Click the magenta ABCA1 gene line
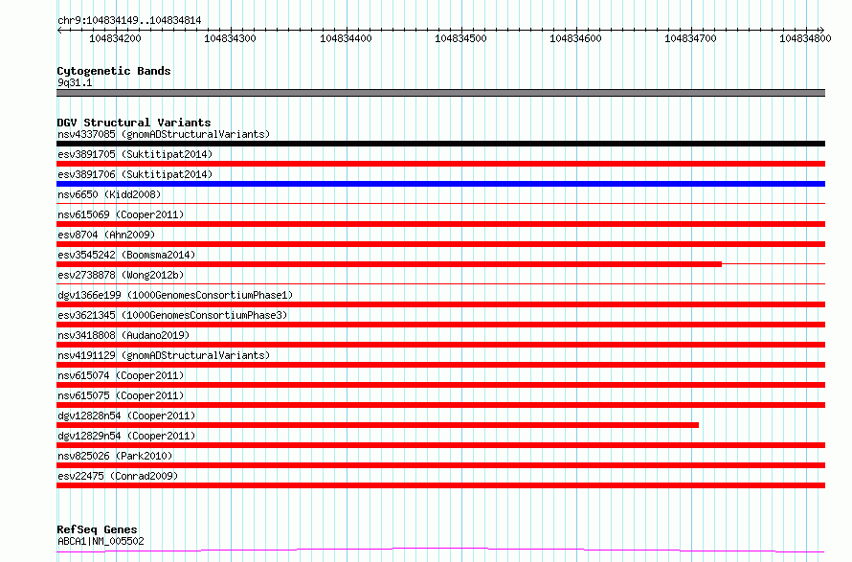852x562 pixels. tap(440, 551)
